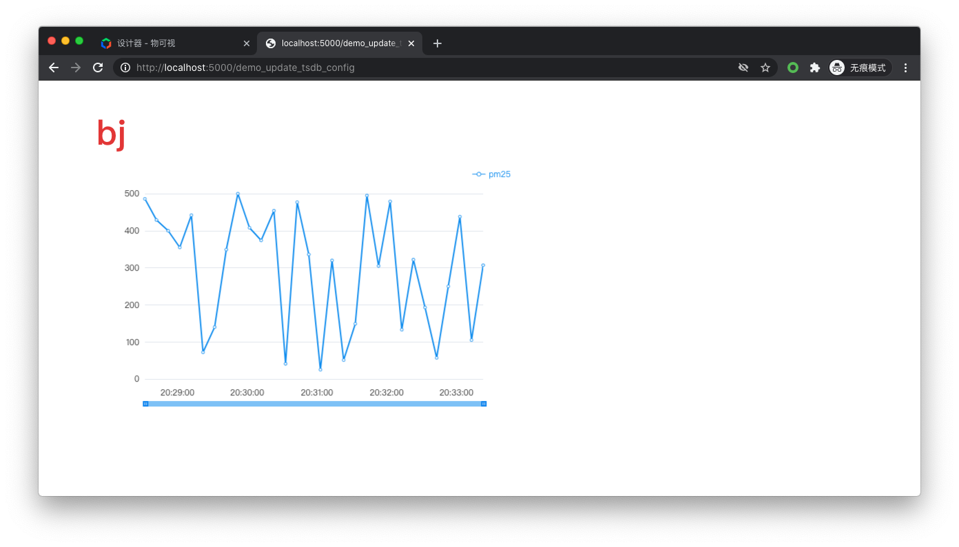Minimize the browser window with yellow button
Screen dimensions: 959x547
click(x=65, y=41)
